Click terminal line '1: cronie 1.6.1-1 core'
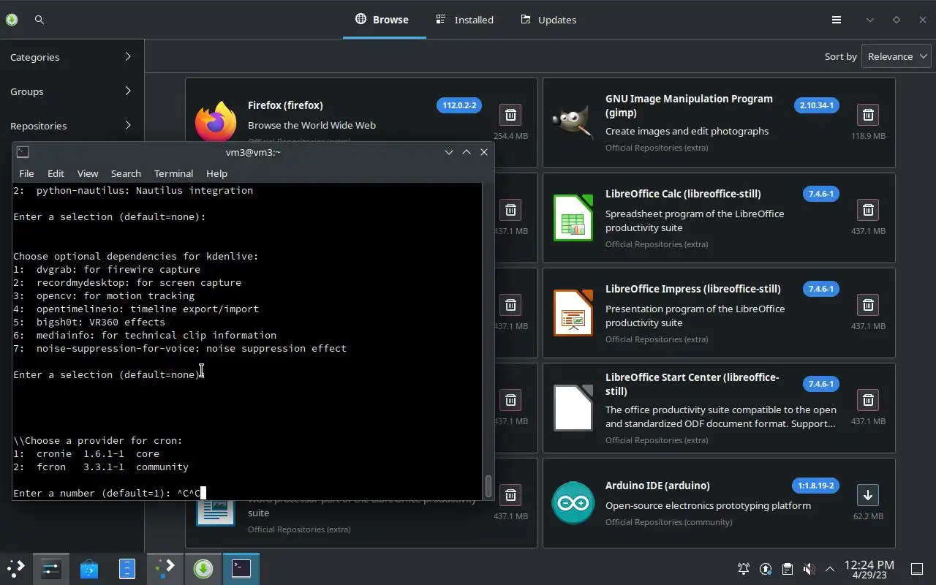The image size is (936, 585). [86, 453]
